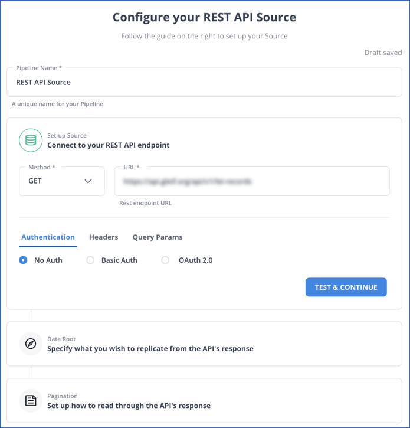This screenshot has width=410, height=428.
Task: Expand the Data Root section
Action: (204, 344)
